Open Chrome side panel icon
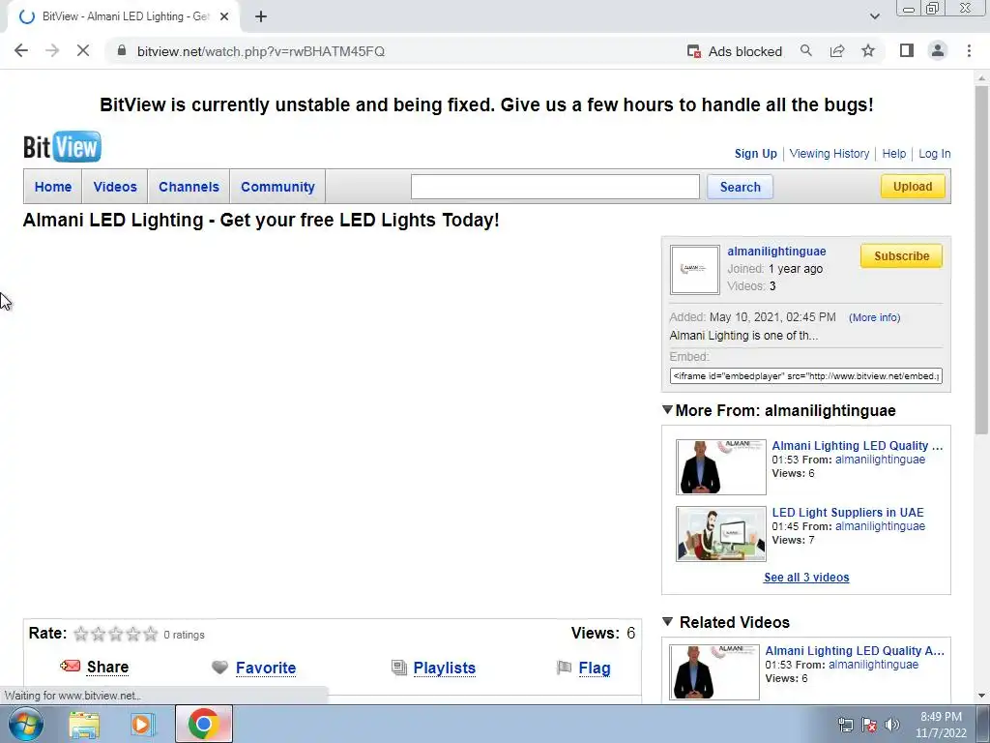 (907, 50)
